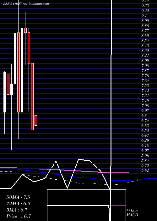Select the 8.99 price axis label
This screenshot has height=221, width=157.
coord(145,21)
